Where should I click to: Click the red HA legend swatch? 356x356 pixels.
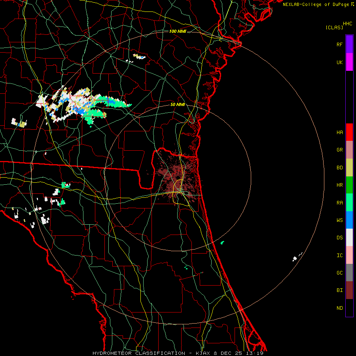(x=349, y=132)
